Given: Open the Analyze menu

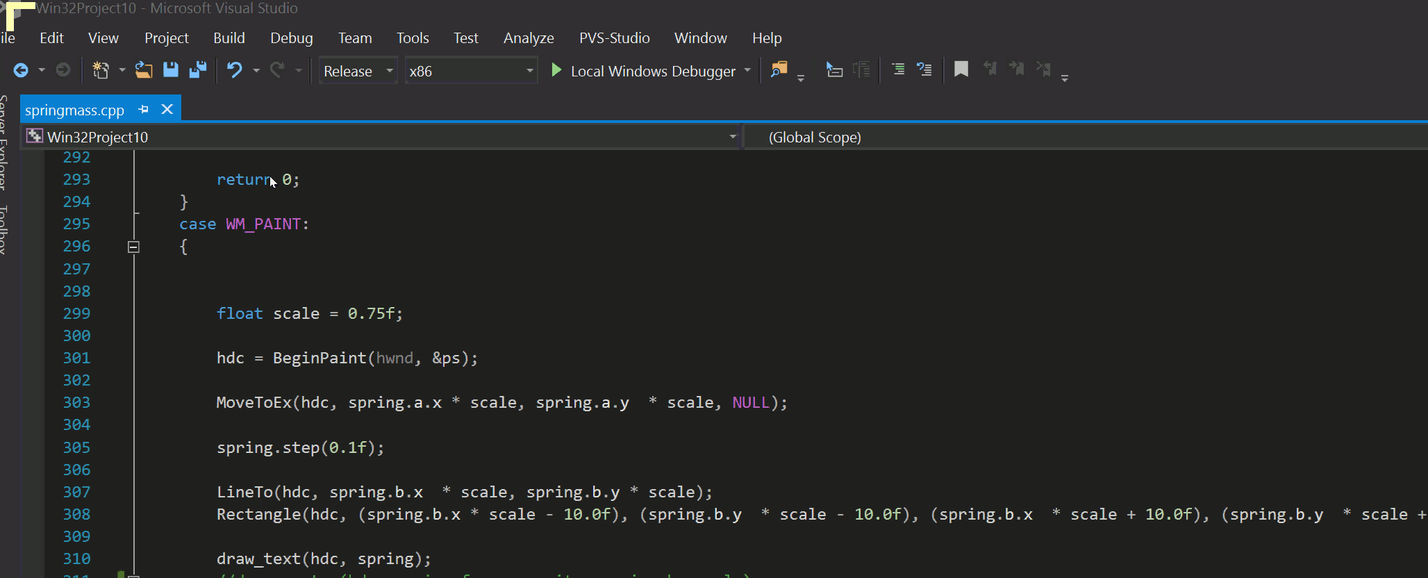Looking at the screenshot, I should click(x=529, y=38).
